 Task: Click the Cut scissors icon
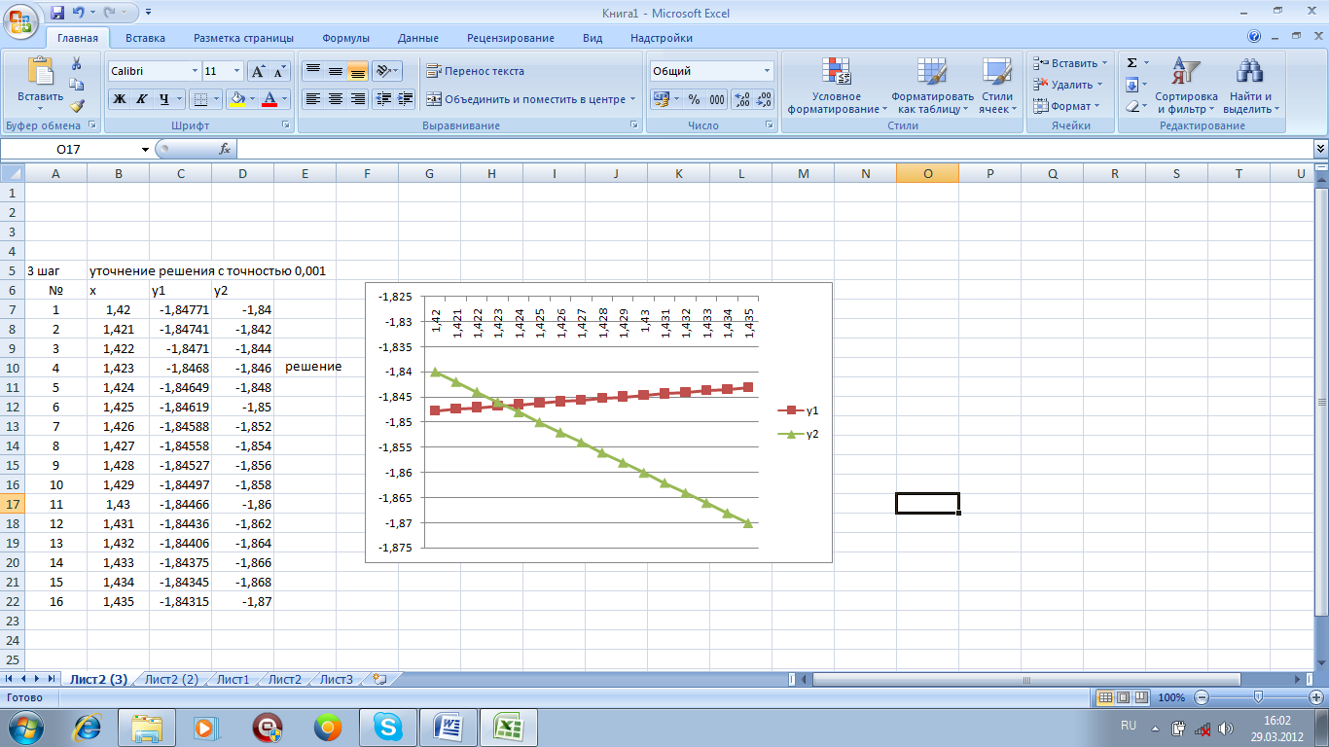tap(77, 63)
